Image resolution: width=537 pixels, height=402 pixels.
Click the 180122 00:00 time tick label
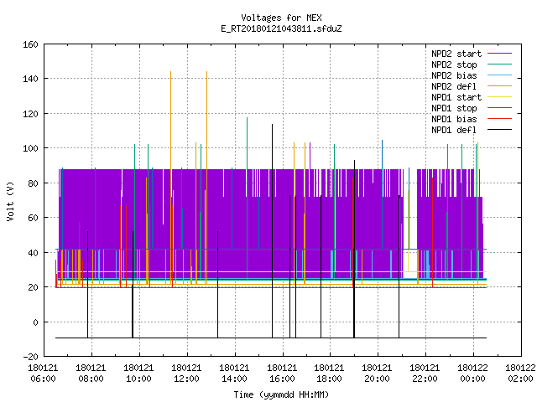[x=473, y=374]
